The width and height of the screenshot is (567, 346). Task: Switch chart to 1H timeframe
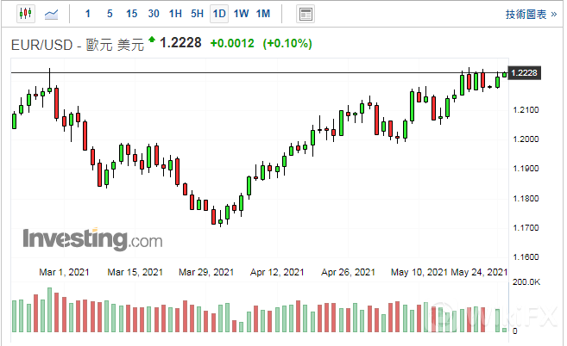[x=175, y=14]
